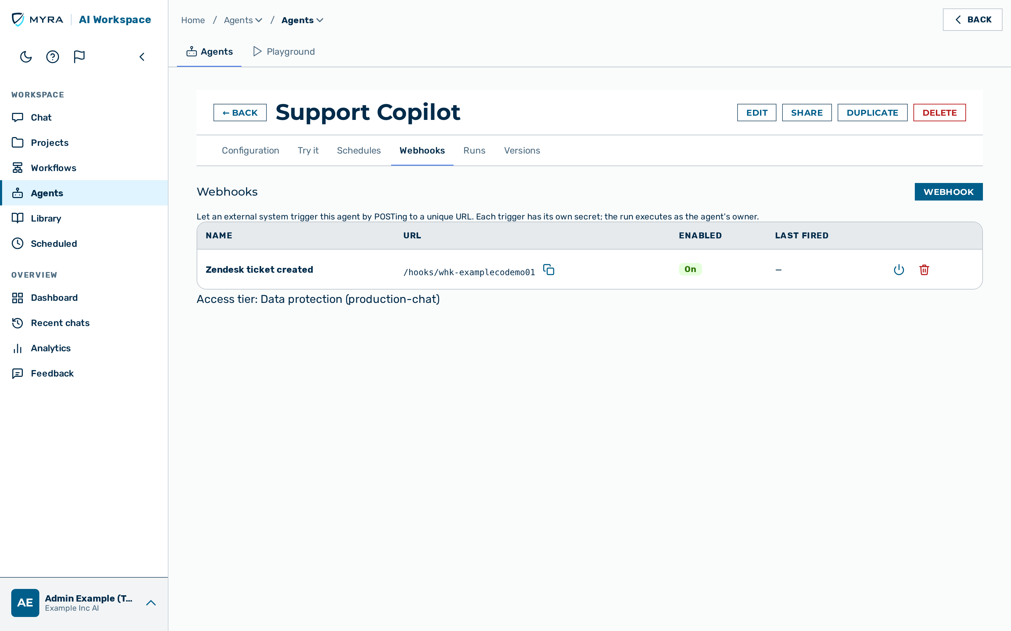Expand the Admin Example account menu
This screenshot has width=1011, height=631.
click(151, 603)
